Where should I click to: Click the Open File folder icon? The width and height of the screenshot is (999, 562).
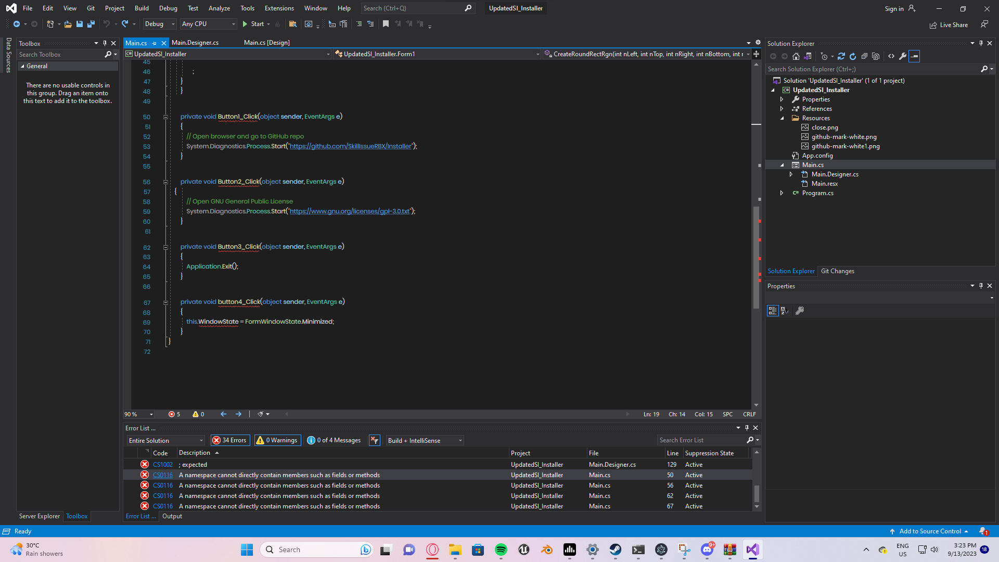pos(68,24)
